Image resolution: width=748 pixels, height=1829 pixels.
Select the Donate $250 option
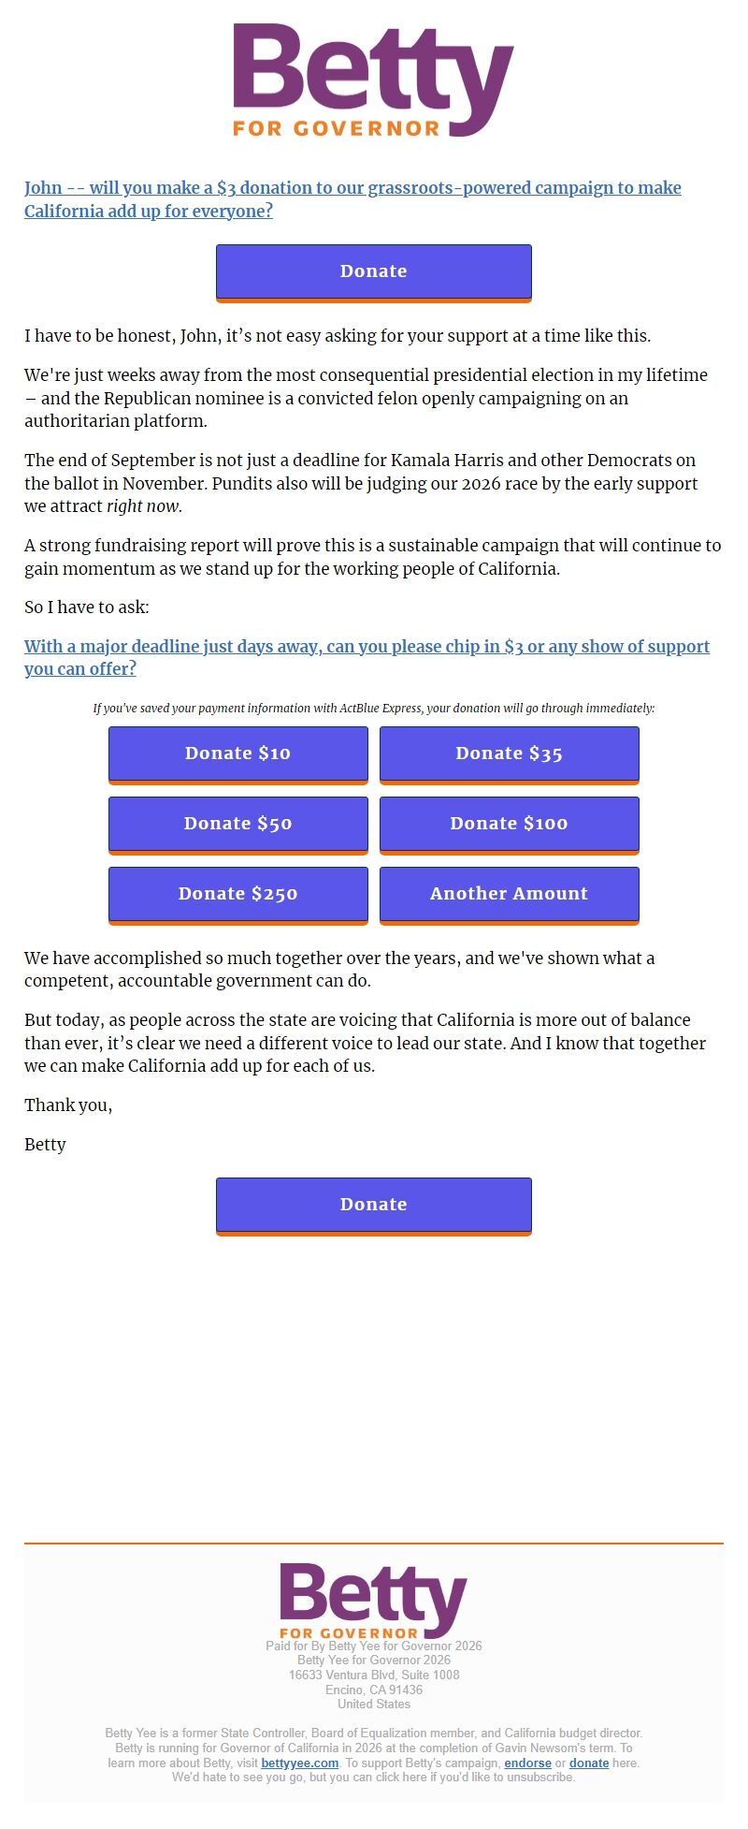237,894
